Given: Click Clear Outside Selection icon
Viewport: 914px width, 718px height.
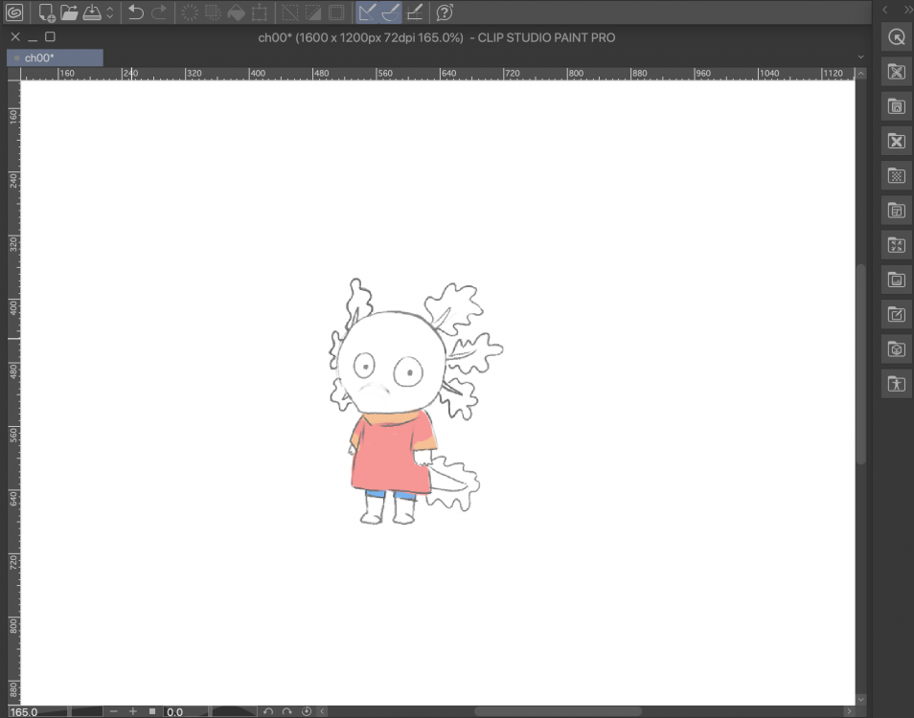Looking at the screenshot, I should click(x=213, y=12).
